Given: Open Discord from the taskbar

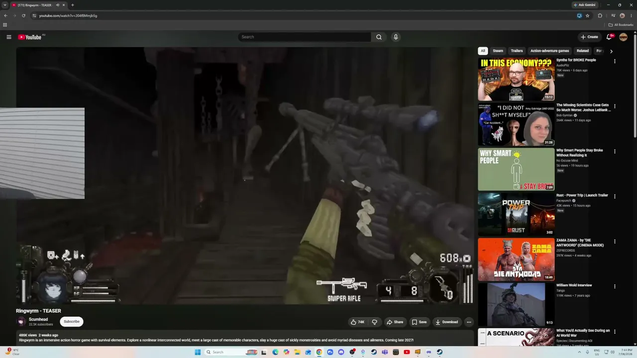Looking at the screenshot, I should pos(341,352).
